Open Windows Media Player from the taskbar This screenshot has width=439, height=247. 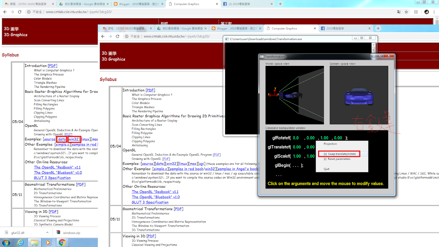[x=48, y=243]
